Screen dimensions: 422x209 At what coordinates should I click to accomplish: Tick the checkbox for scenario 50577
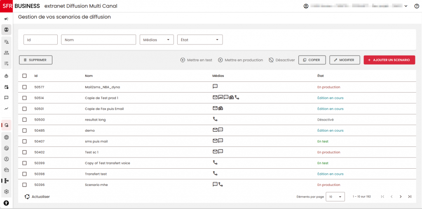coord(24,87)
